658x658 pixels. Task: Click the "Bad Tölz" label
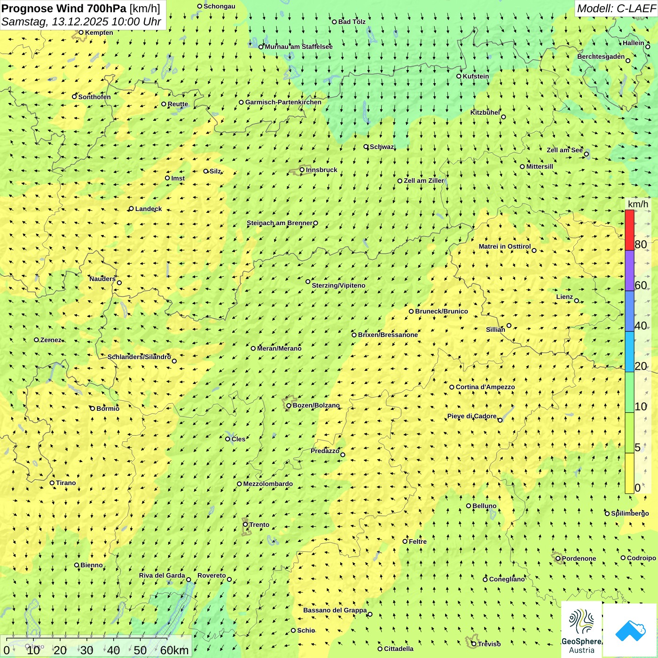pos(352,22)
